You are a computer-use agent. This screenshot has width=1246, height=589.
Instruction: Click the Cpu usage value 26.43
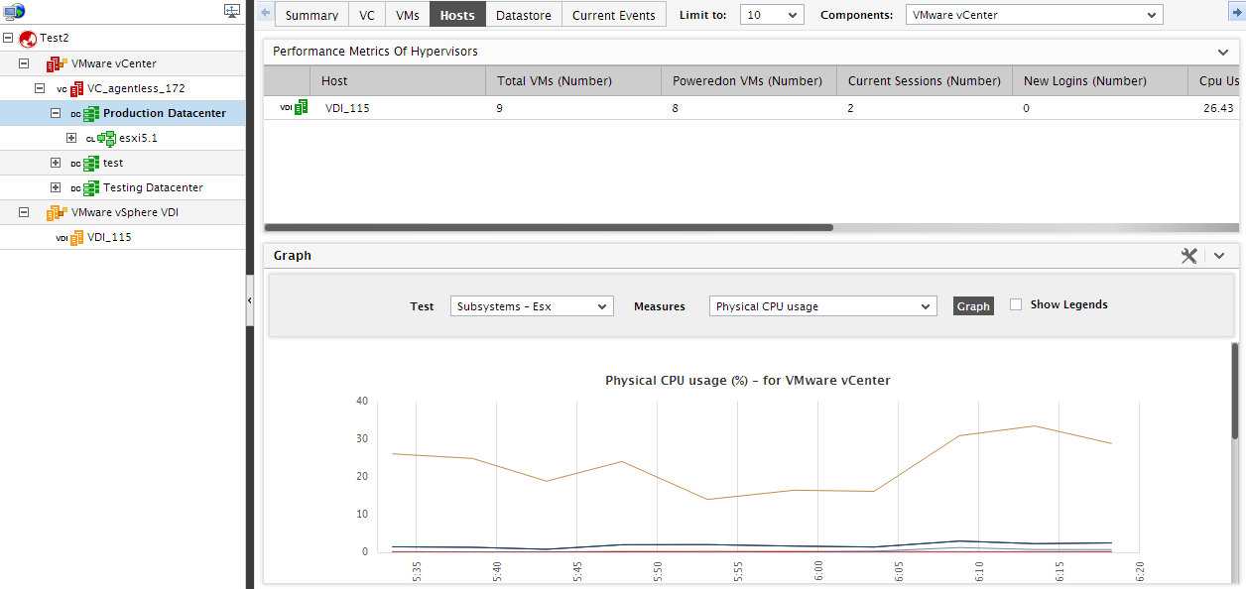pos(1216,108)
